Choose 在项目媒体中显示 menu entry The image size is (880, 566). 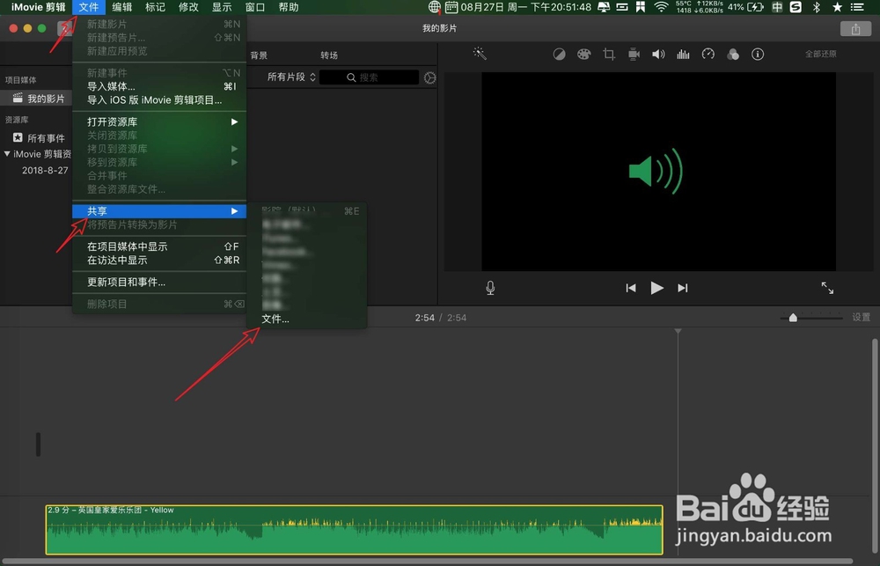pyautogui.click(x=159, y=246)
